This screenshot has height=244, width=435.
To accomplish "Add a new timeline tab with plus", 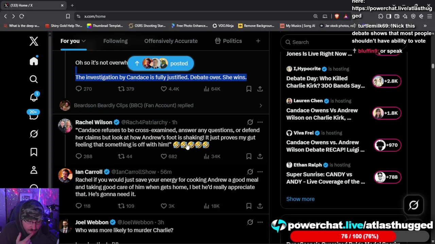I will 258,41.
